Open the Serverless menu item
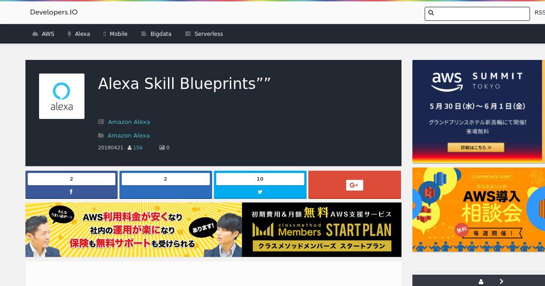The width and height of the screenshot is (545, 286). (208, 34)
